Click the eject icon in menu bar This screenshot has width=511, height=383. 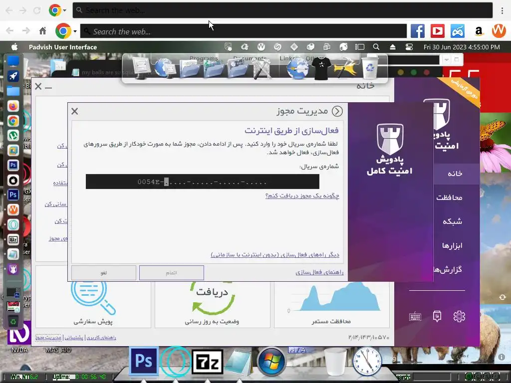393,47
